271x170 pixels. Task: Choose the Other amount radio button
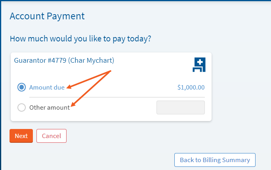click(22, 107)
